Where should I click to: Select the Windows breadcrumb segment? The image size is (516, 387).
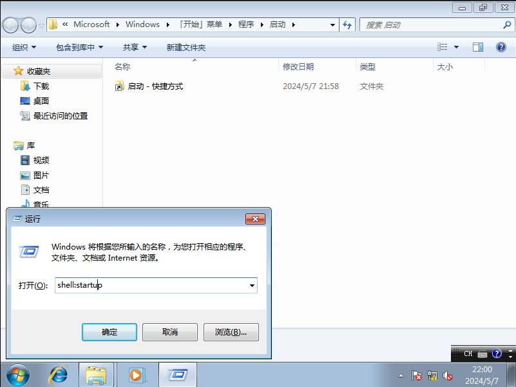point(142,25)
